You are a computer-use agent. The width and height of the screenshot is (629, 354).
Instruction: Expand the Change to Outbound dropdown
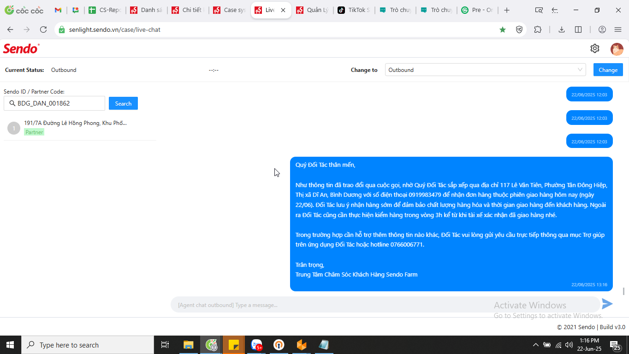point(486,70)
